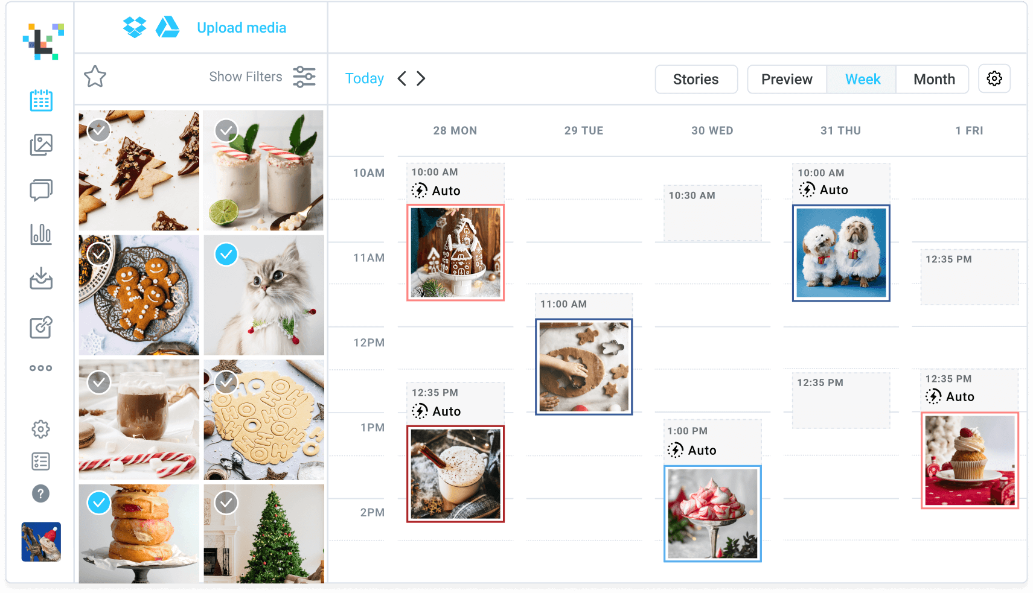Open the media library sidebar icon
Viewport: 1033px width, 593px height.
(x=41, y=145)
